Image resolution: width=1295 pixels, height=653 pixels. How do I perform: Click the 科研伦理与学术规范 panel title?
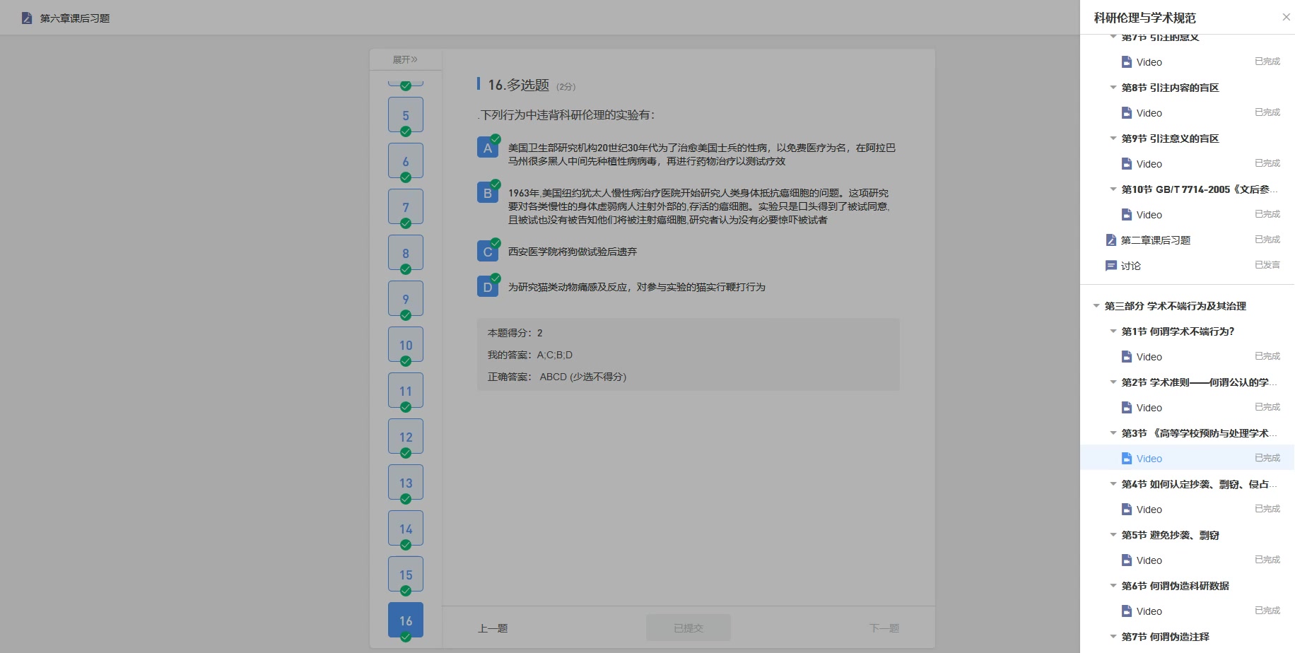(1145, 18)
